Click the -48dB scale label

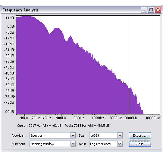click(x=9, y=73)
